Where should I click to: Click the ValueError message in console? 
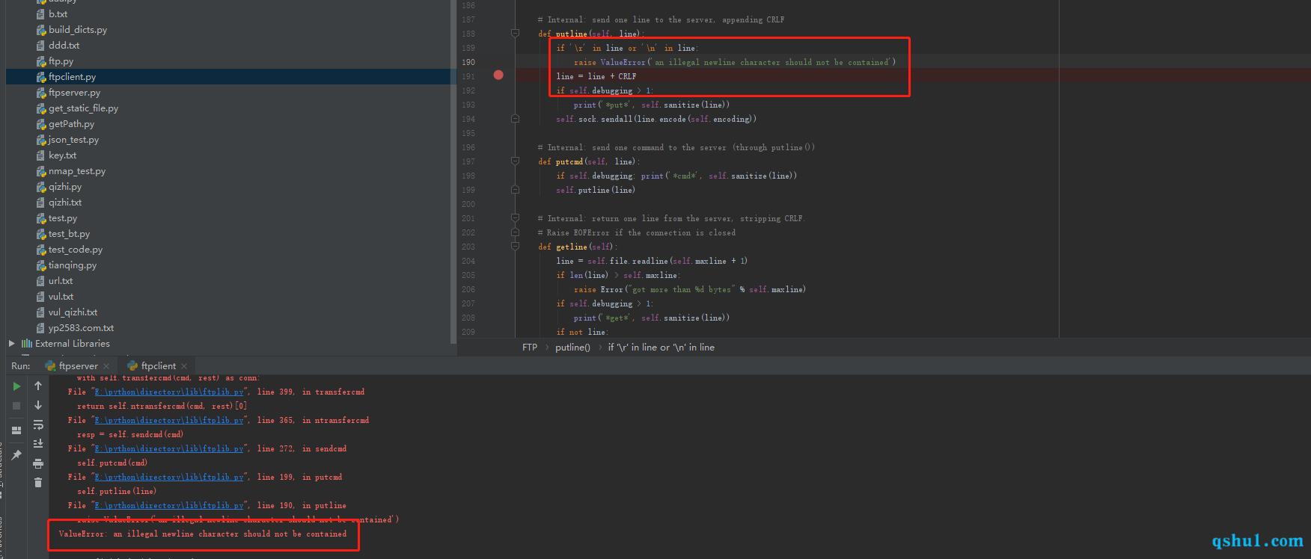203,534
